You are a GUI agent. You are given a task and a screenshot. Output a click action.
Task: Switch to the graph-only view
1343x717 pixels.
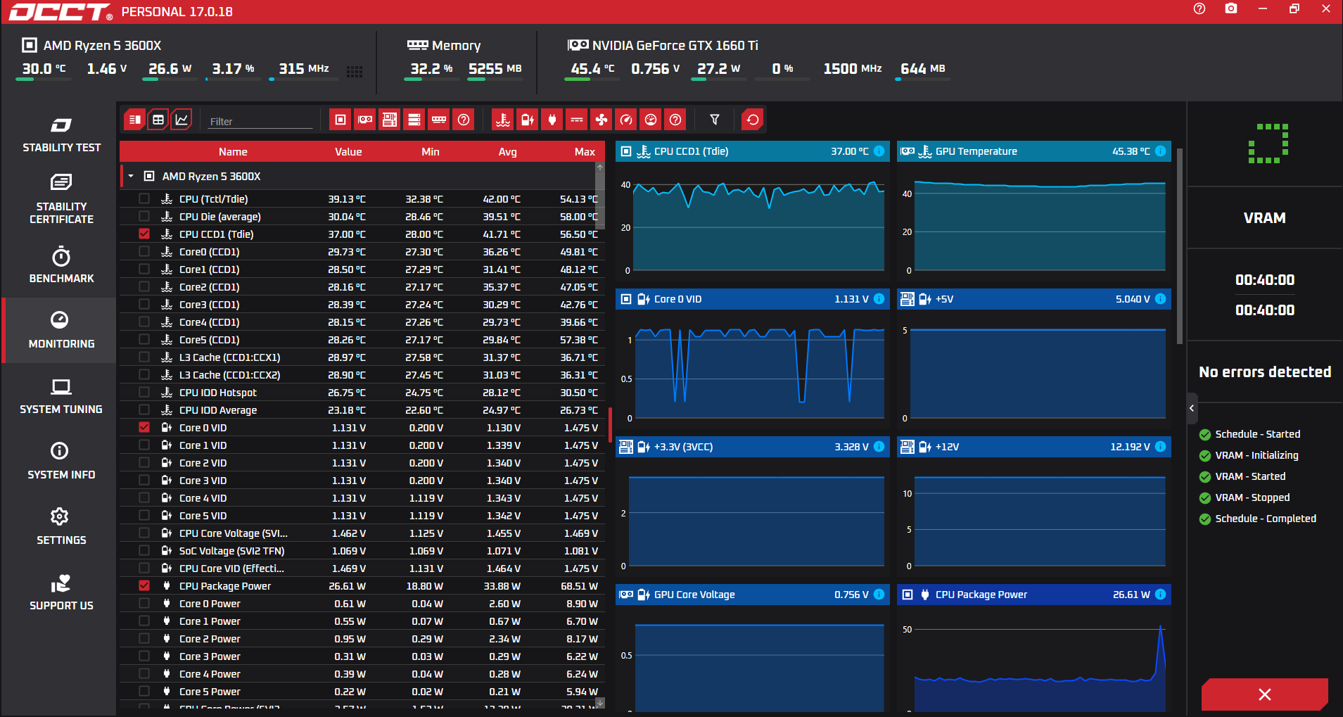[x=182, y=120]
